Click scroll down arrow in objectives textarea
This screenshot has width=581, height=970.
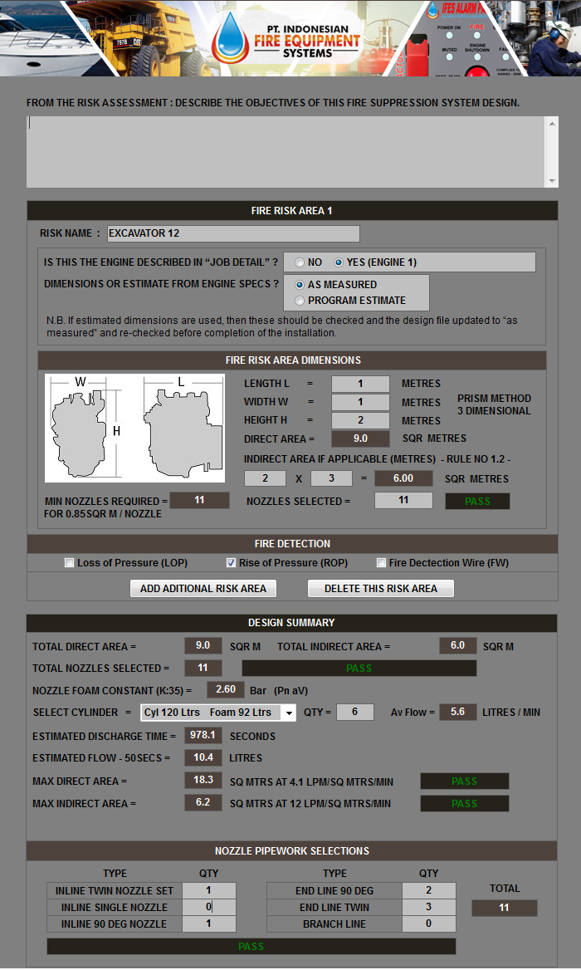(x=552, y=180)
